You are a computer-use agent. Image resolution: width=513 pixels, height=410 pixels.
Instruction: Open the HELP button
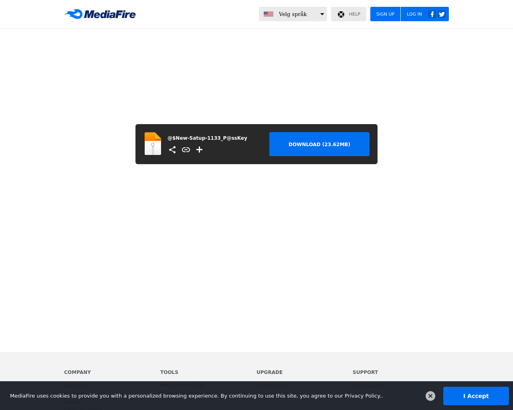(x=349, y=14)
